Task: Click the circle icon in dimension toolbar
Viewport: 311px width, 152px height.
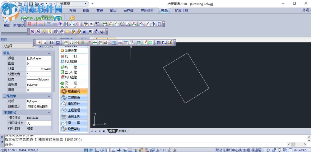Action: (x=122, y=24)
